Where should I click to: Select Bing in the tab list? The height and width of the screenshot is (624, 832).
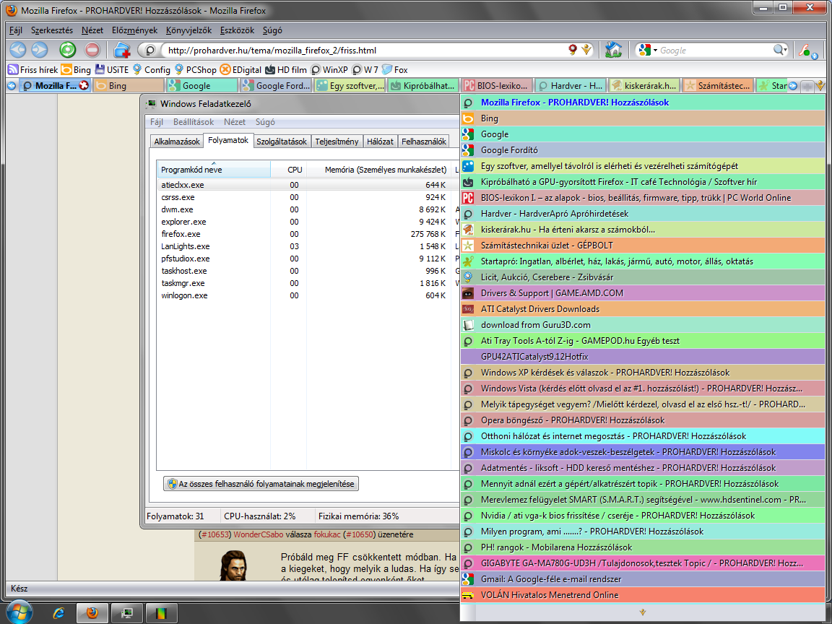point(643,118)
